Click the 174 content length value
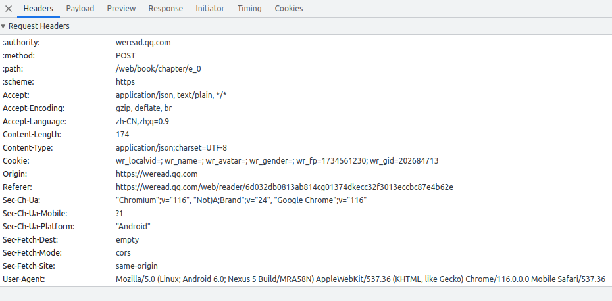Image resolution: width=612 pixels, height=301 pixels. tap(122, 135)
